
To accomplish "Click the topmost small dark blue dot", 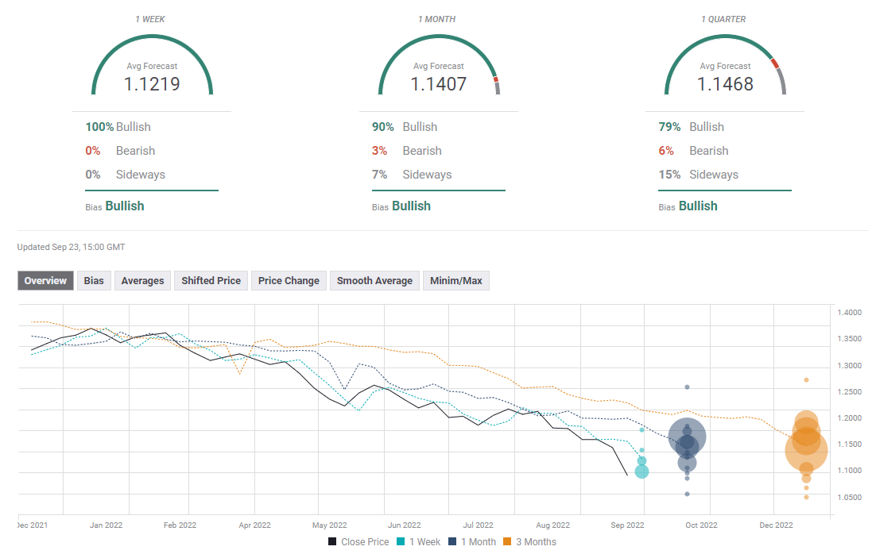I will (x=687, y=387).
